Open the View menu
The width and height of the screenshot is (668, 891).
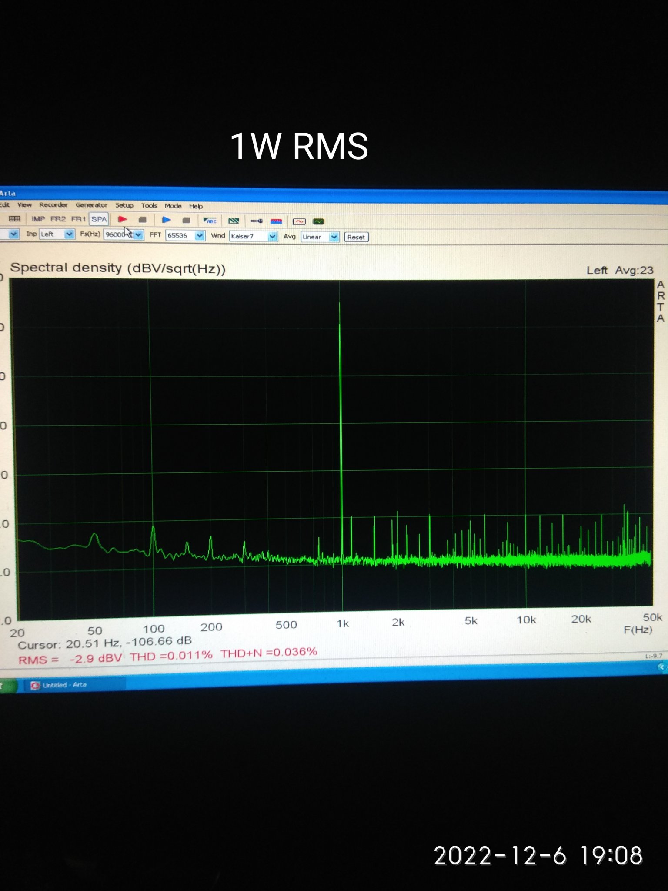tap(24, 204)
